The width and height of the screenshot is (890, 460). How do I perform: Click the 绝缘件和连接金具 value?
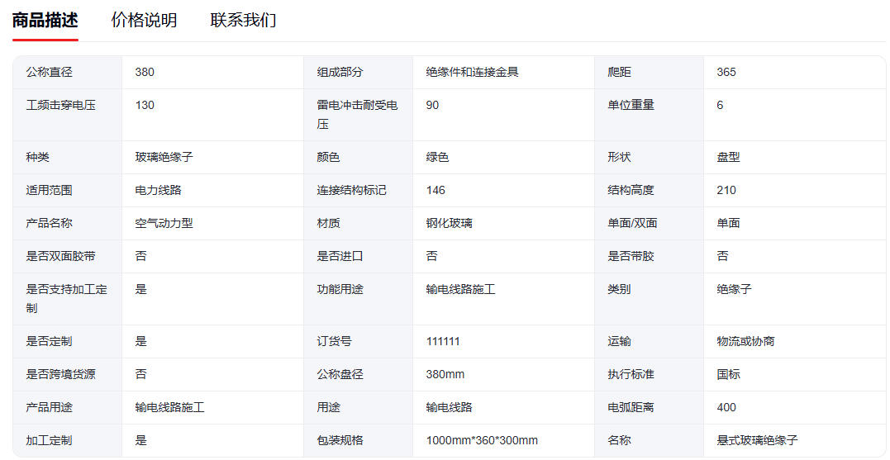[472, 72]
